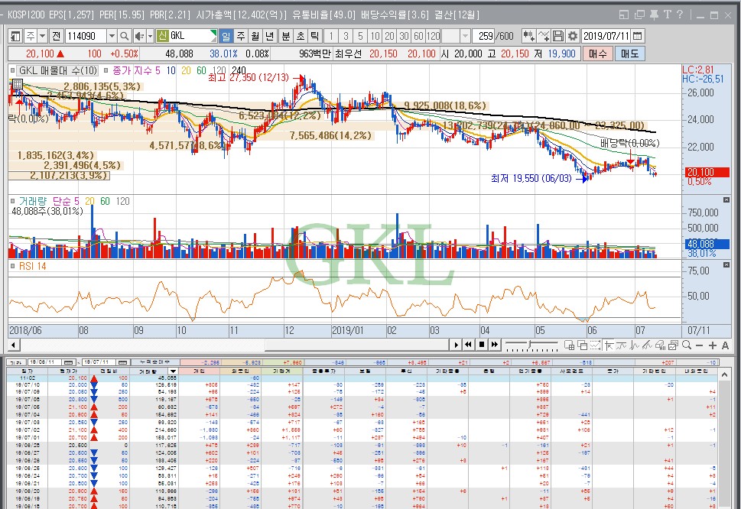
Task: Select the highlighted cursor arrow tool
Action: pos(608,345)
